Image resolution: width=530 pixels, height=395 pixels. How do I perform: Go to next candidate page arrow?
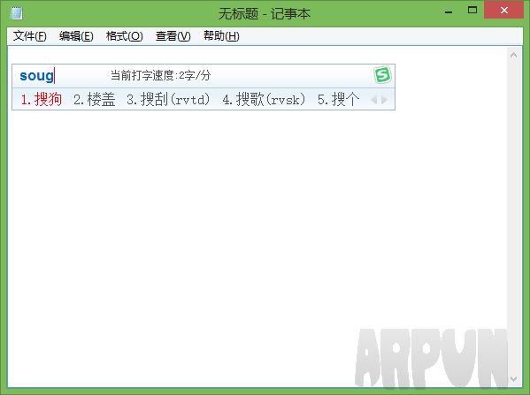click(x=384, y=100)
